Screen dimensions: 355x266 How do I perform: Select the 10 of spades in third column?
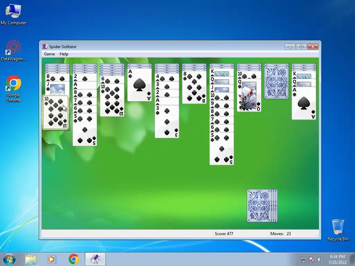coord(112,100)
